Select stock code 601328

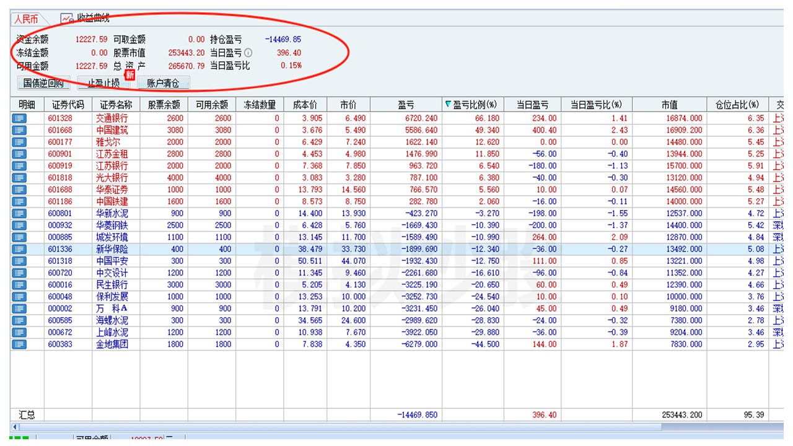pos(60,118)
